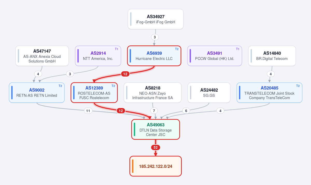Click the AS24482 SG.GS node
Screen dimensions: 311x185
[x=209, y=93]
